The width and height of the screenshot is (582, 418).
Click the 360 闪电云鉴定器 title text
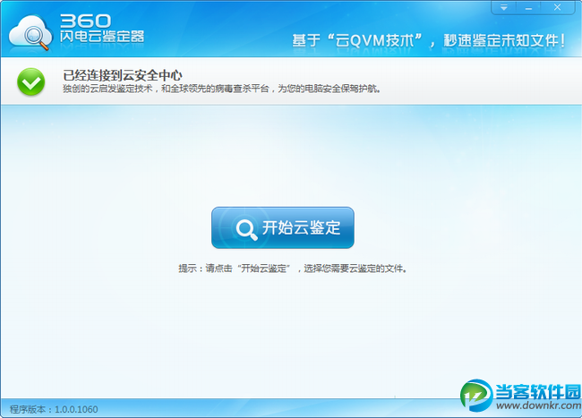pos(102,29)
